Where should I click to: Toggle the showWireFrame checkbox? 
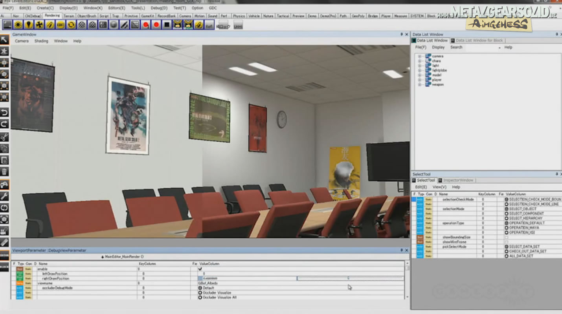point(506,242)
